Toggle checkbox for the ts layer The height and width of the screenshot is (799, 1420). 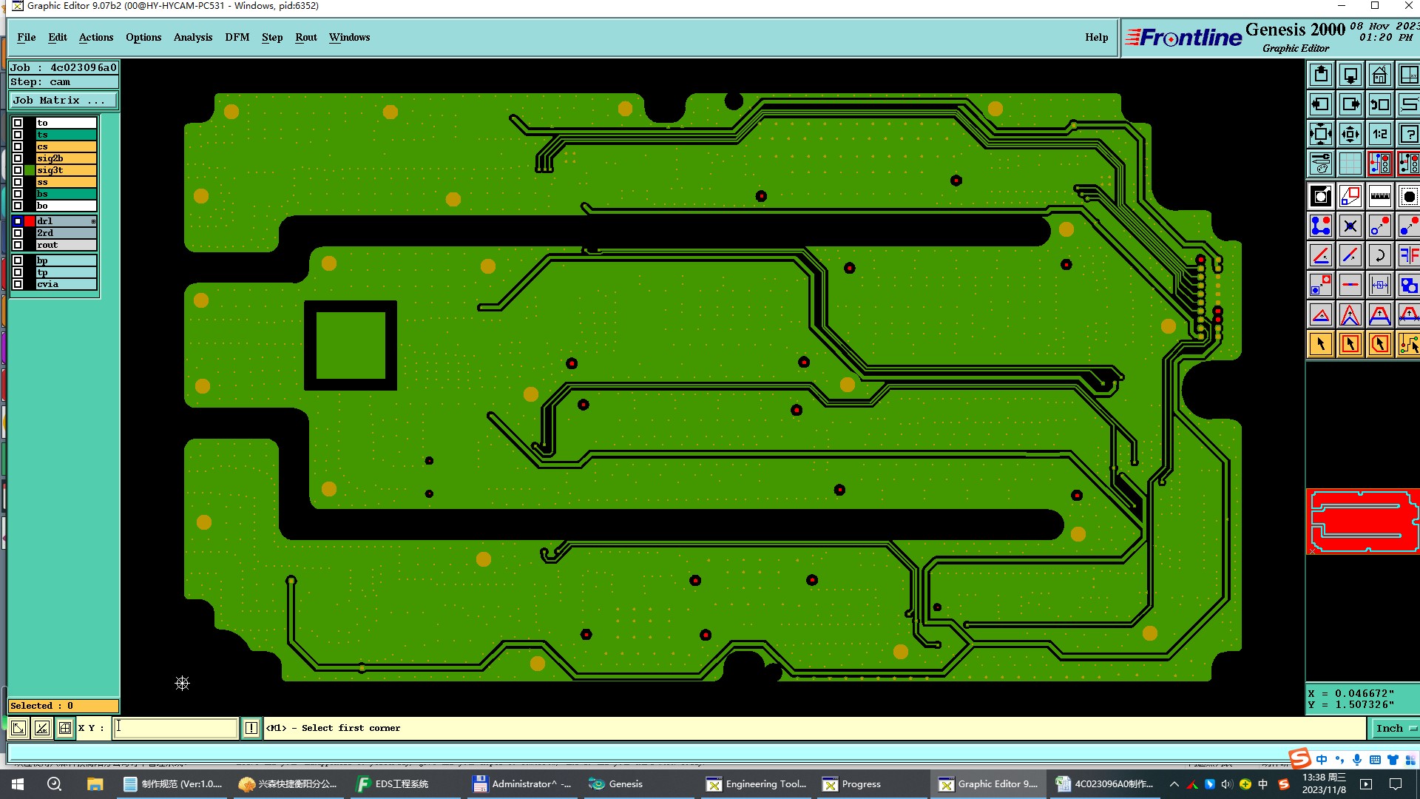[x=18, y=135]
